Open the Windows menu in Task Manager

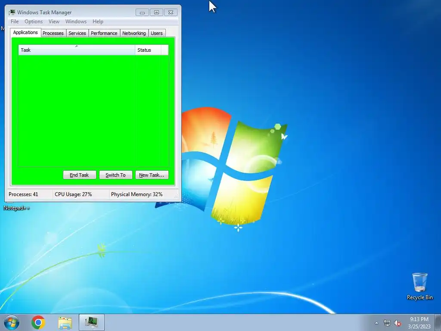click(76, 22)
